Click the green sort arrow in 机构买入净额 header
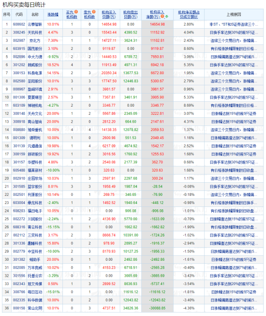The width and height of the screenshot is (266, 316). point(166,16)
